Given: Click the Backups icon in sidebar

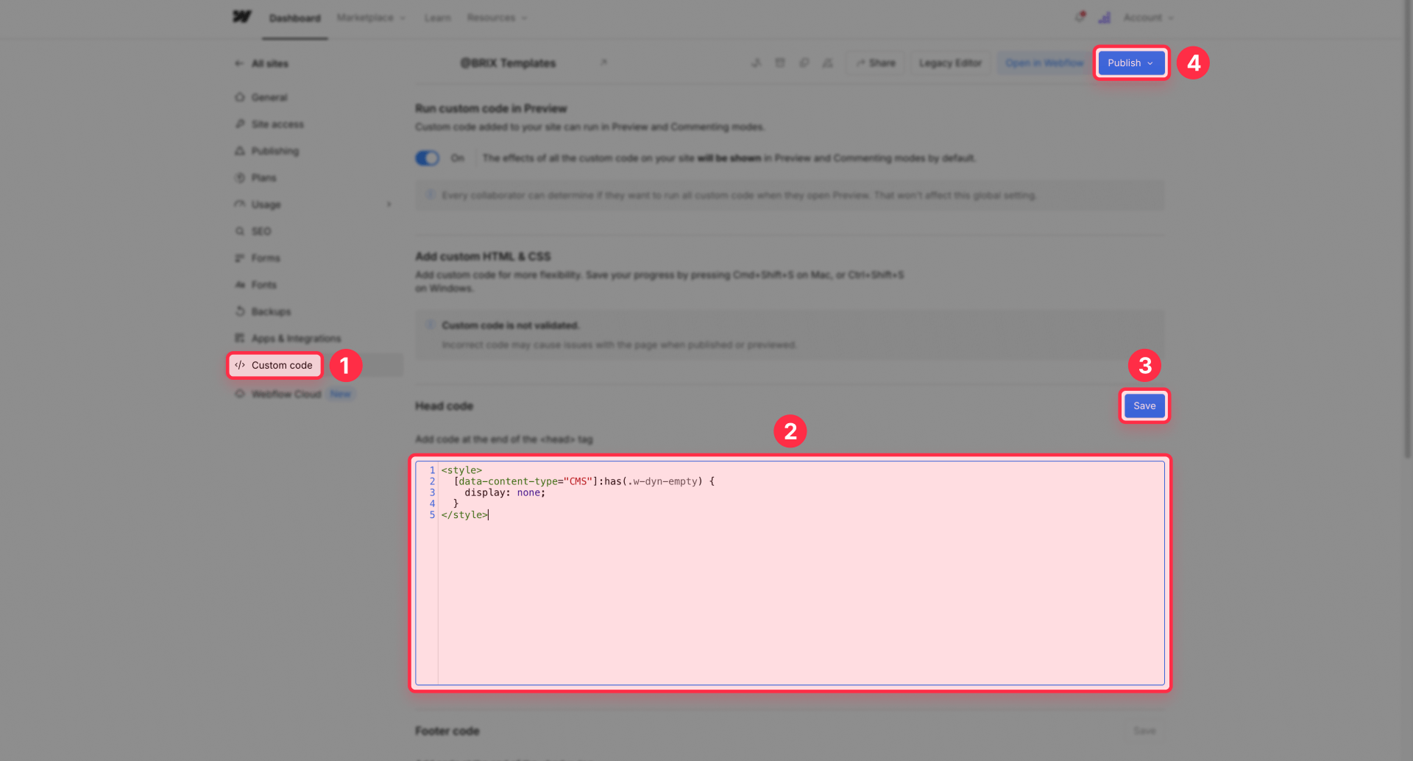Looking at the screenshot, I should point(240,311).
